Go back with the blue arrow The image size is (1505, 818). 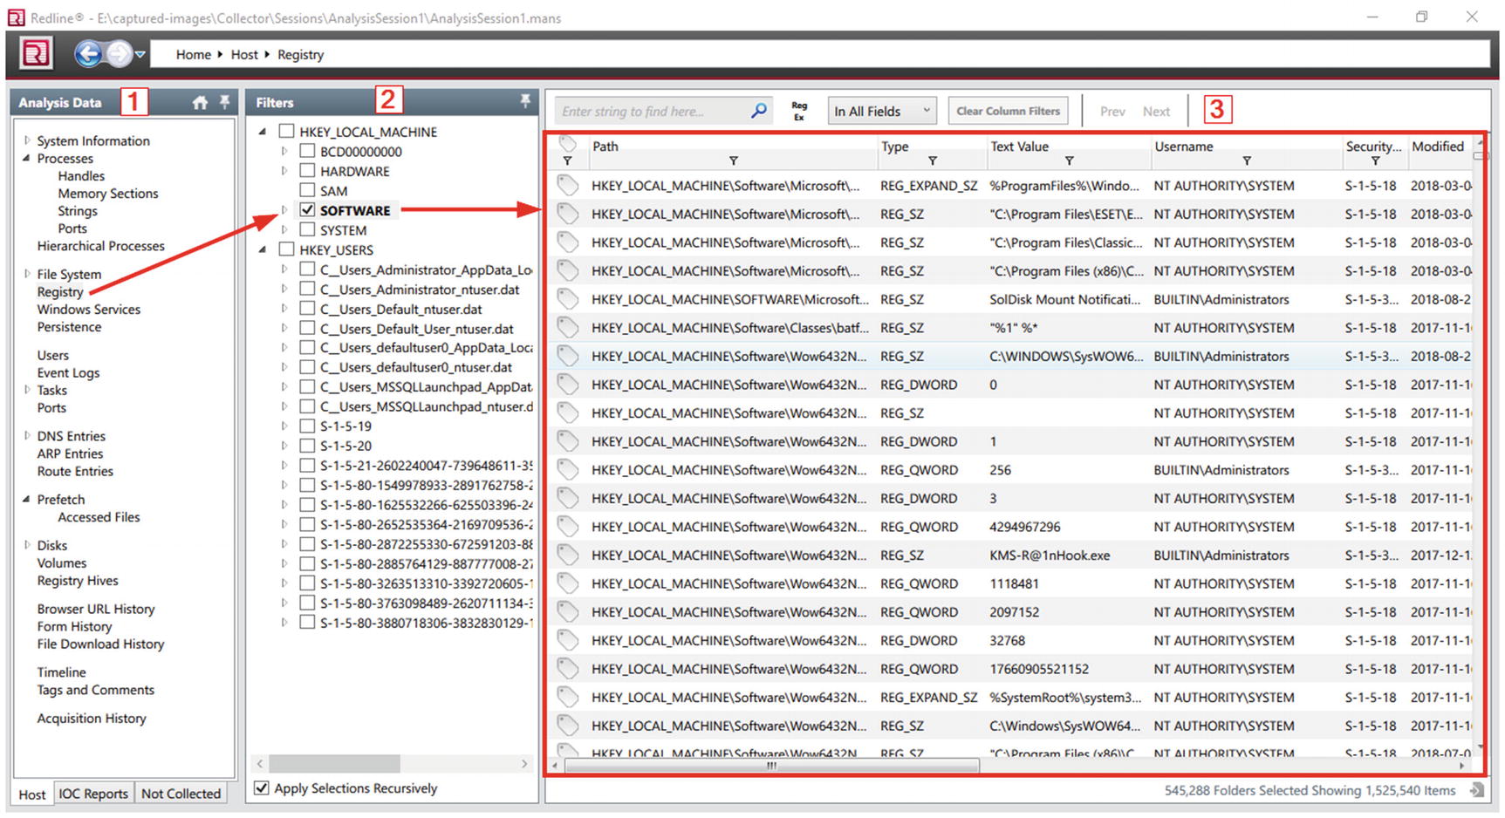(x=87, y=54)
